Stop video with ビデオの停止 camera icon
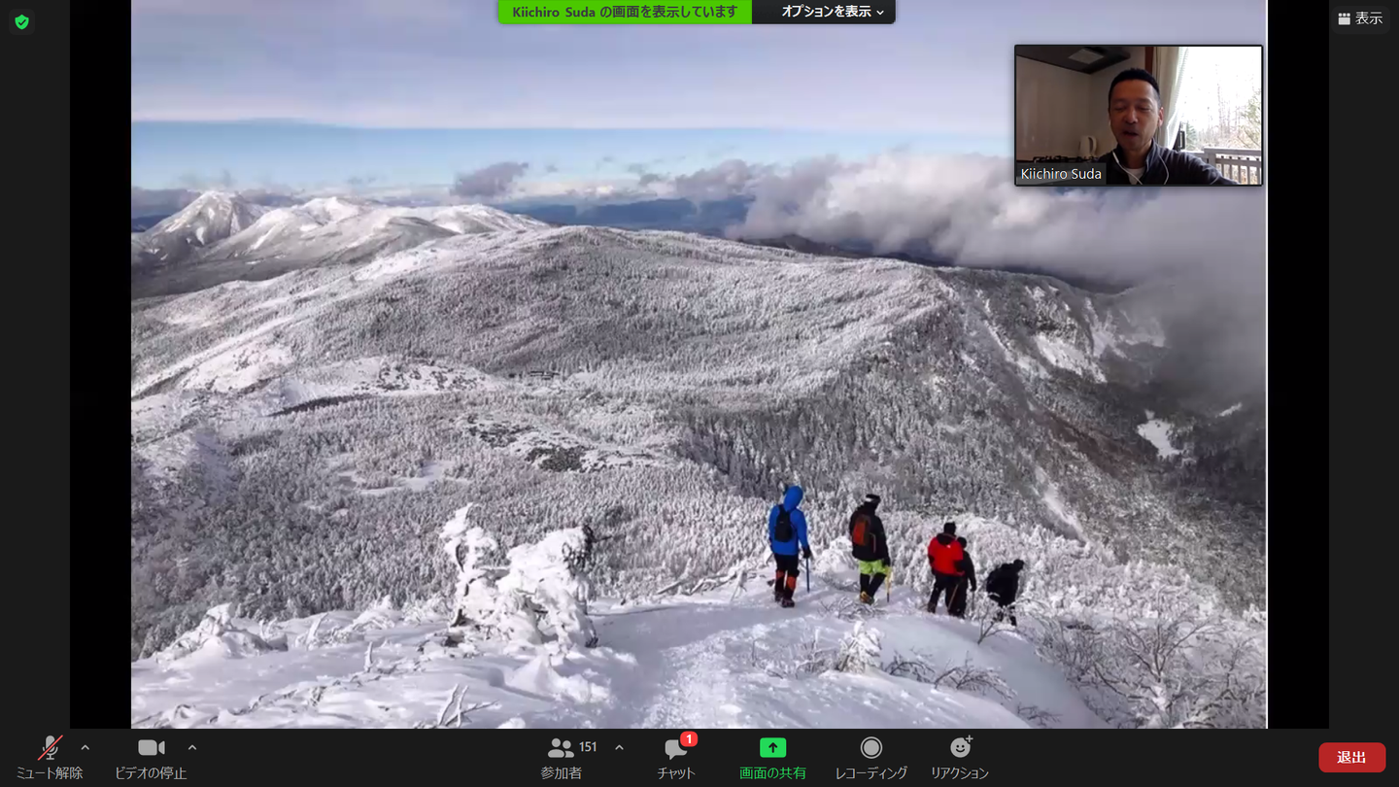Image resolution: width=1399 pixels, height=787 pixels. (x=151, y=758)
